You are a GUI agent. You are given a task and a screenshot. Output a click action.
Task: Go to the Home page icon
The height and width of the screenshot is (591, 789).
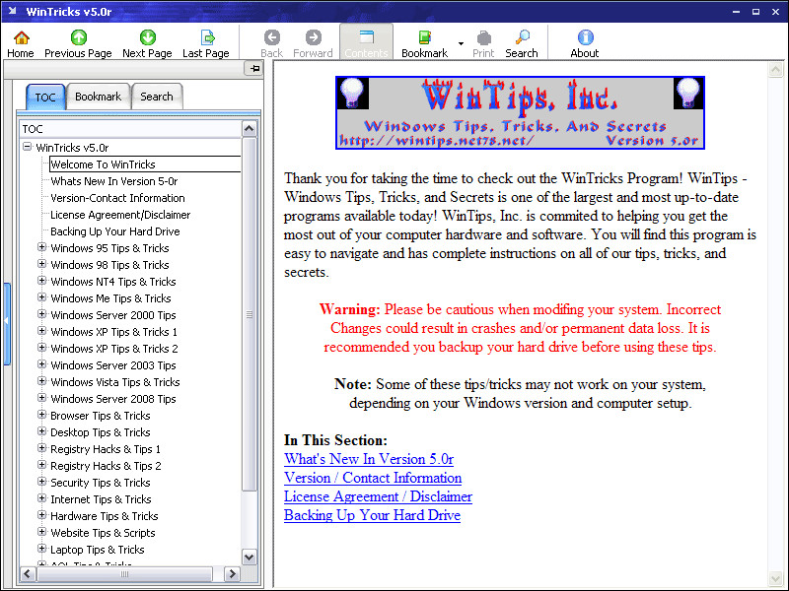21,37
